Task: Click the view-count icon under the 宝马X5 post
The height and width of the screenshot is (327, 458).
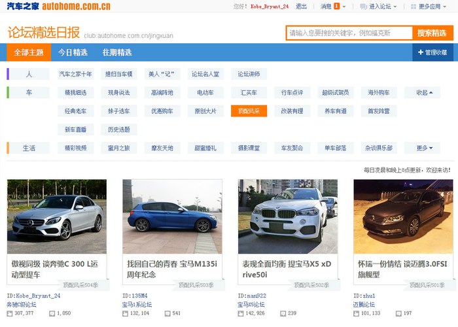Action: click(x=241, y=313)
